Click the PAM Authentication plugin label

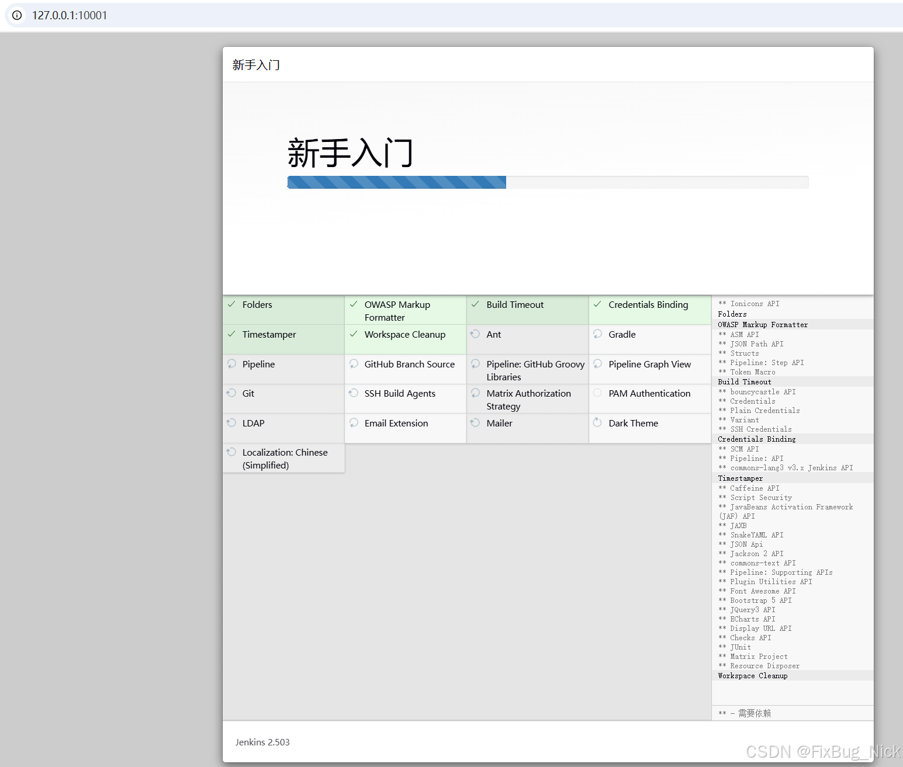point(649,393)
